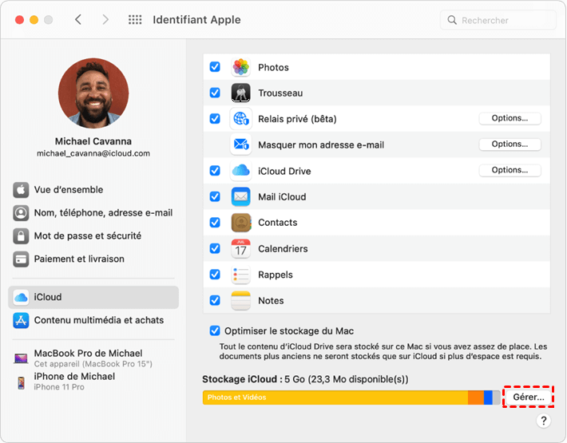Open Mot de passe et sécurité

coord(87,236)
